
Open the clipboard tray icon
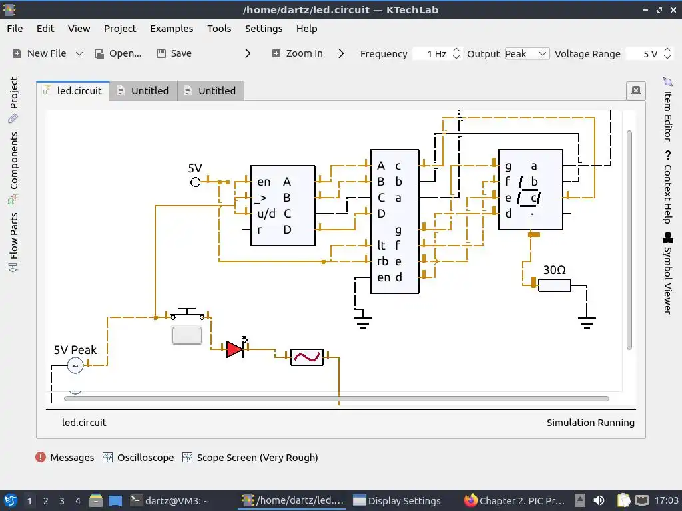[x=623, y=500]
